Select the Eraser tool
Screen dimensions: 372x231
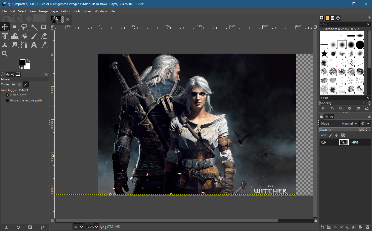pos(44,36)
